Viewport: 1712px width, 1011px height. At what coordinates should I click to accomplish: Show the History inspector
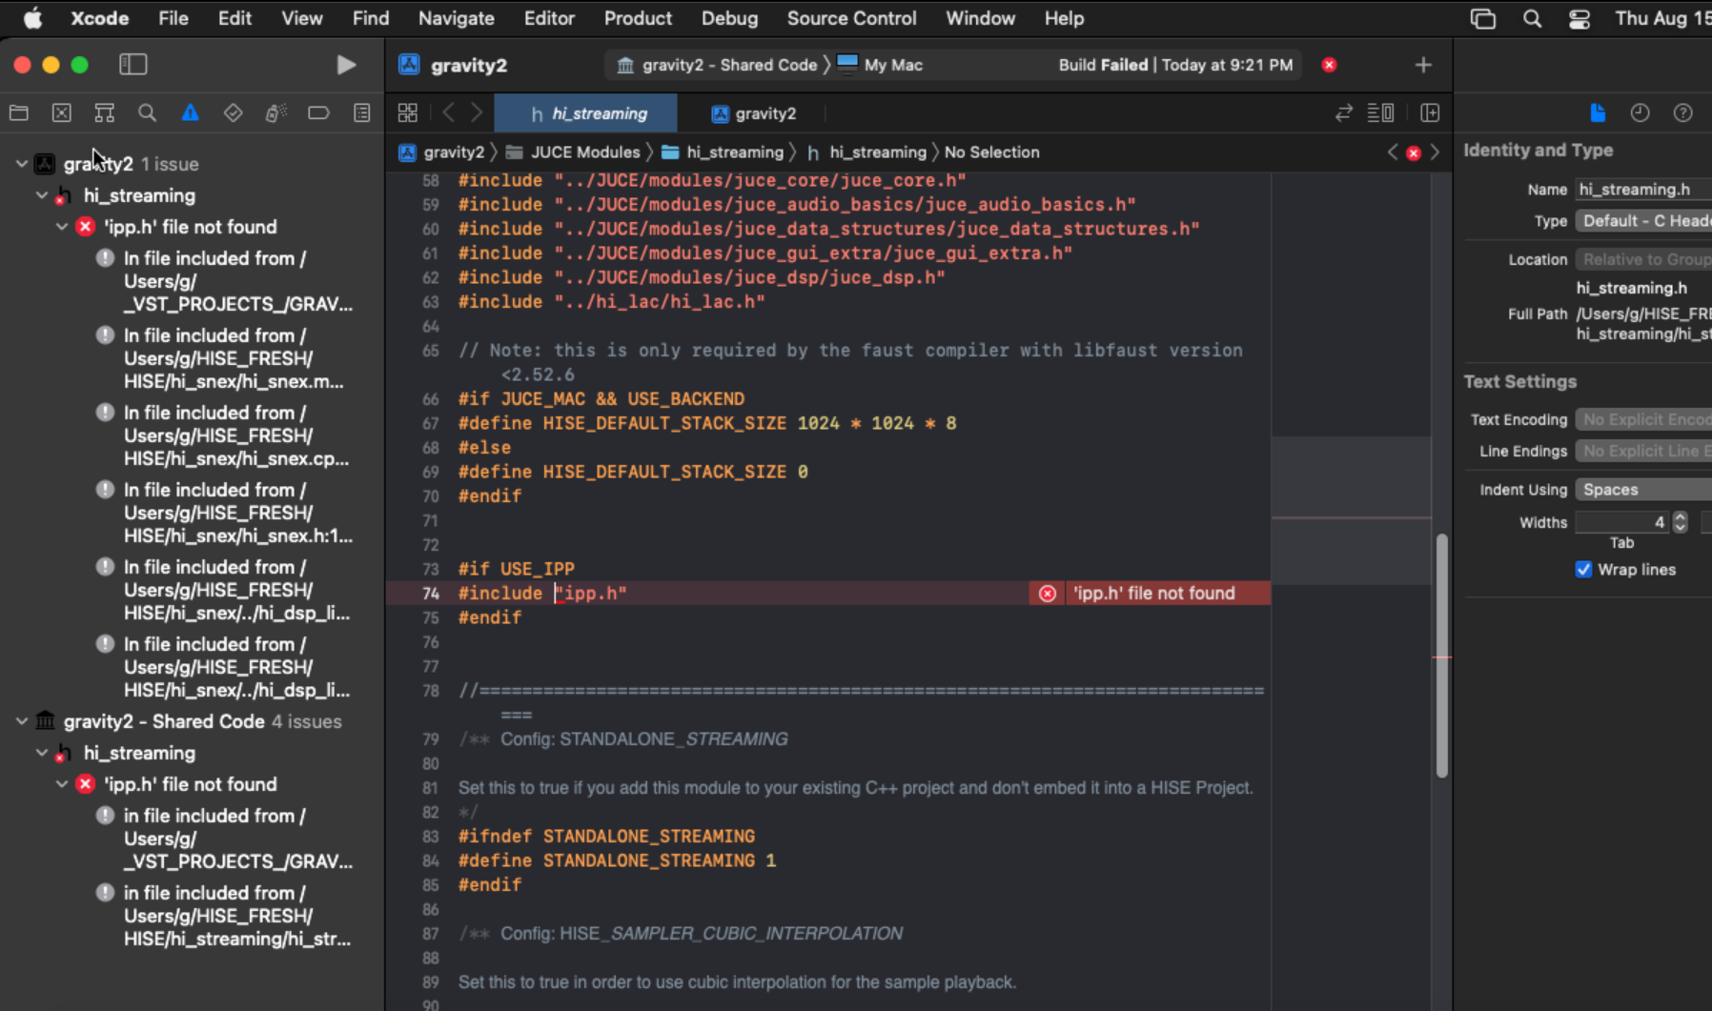tap(1640, 113)
